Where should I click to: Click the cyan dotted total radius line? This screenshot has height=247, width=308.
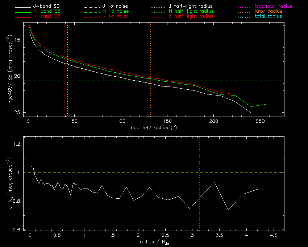(x=251, y=54)
